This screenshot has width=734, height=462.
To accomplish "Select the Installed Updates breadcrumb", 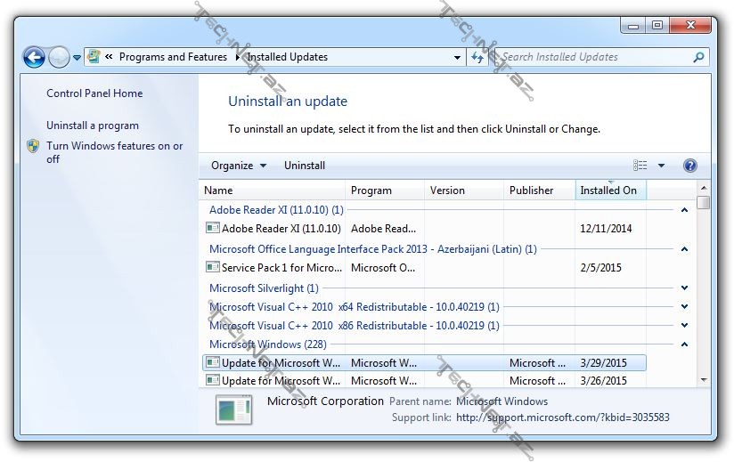I will tap(287, 57).
